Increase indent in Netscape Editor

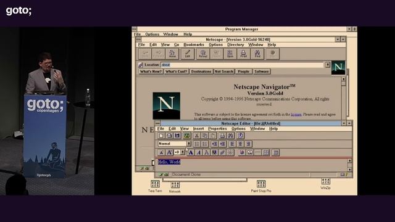coord(222,144)
